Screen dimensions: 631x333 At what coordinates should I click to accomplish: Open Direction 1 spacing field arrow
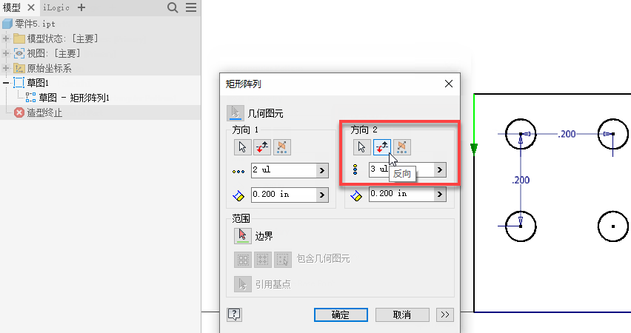pos(322,195)
